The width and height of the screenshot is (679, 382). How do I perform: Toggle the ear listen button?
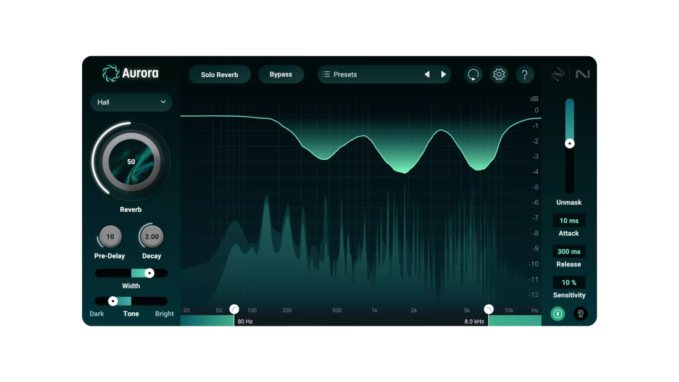(580, 313)
